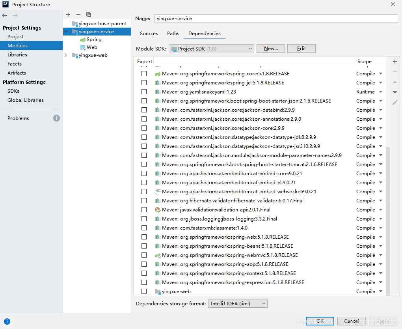Remove selected module with minus icon
This screenshot has width=402, height=329.
(78, 15)
